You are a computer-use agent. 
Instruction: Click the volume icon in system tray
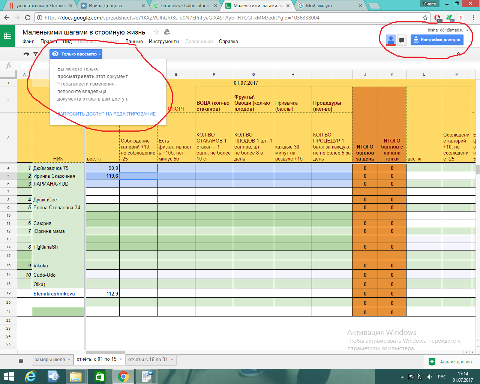[430, 377]
